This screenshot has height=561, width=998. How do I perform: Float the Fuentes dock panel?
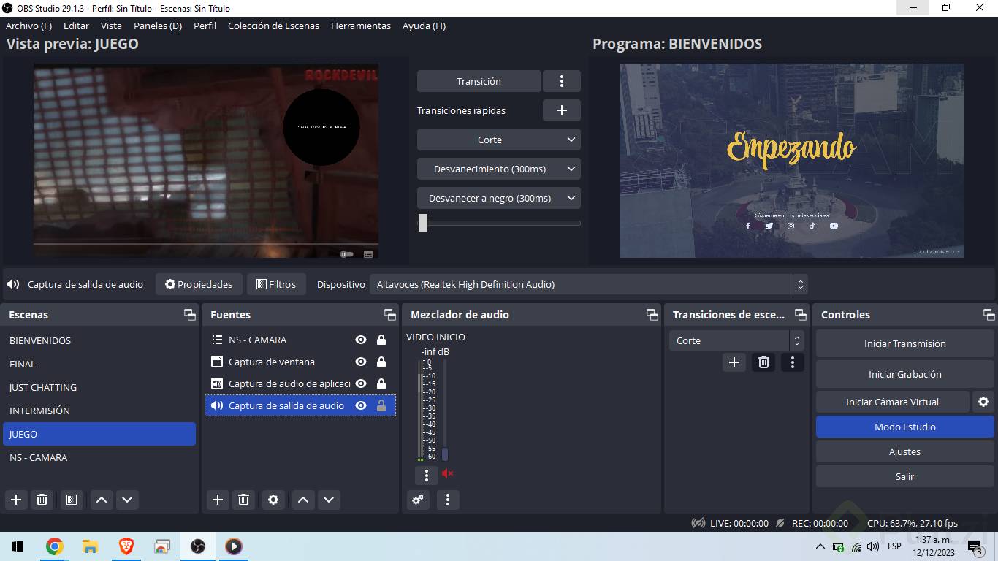coord(390,315)
